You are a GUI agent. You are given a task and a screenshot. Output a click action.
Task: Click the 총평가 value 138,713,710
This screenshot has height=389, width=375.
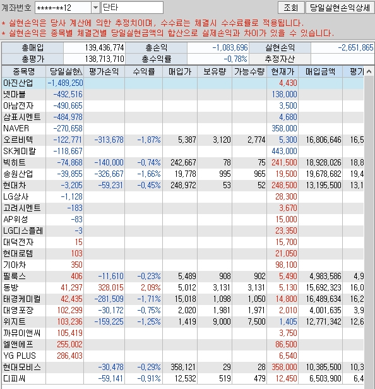coord(104,59)
